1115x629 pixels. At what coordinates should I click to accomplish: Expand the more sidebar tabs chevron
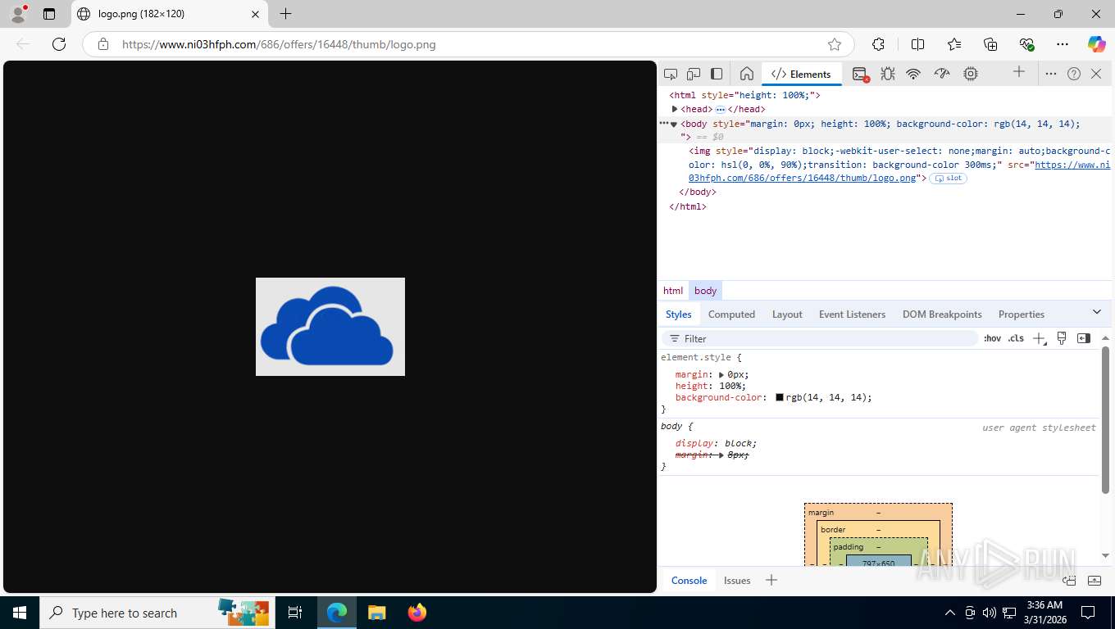[1097, 312]
